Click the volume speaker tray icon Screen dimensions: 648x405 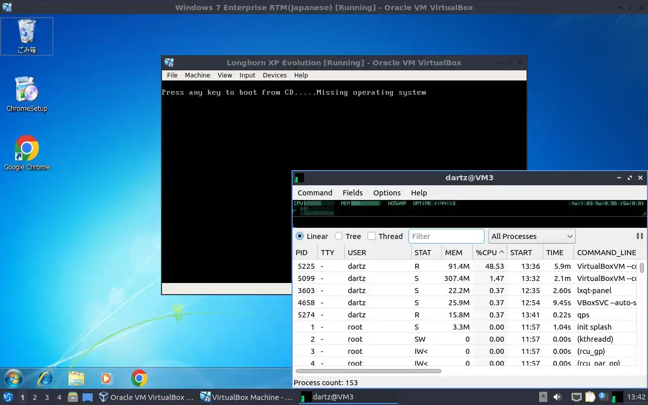[557, 397]
